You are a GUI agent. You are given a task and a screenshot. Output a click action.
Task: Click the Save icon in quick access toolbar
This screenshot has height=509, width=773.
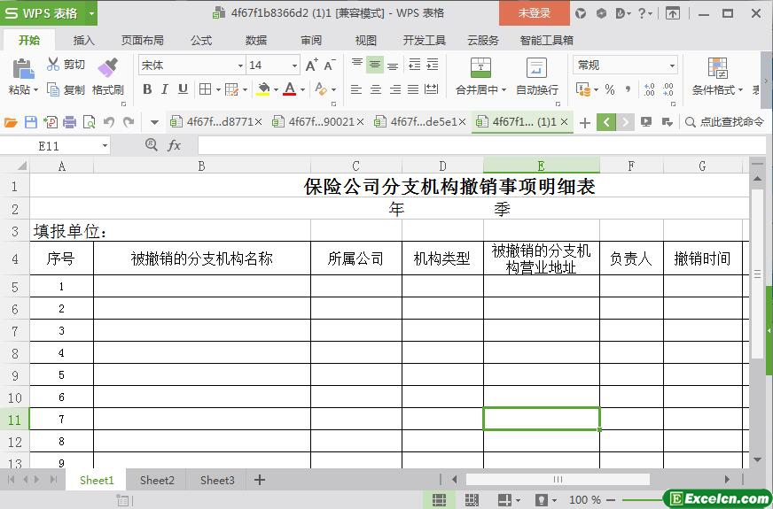31,122
